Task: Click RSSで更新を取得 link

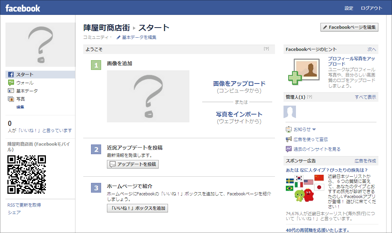Action: [24, 205]
